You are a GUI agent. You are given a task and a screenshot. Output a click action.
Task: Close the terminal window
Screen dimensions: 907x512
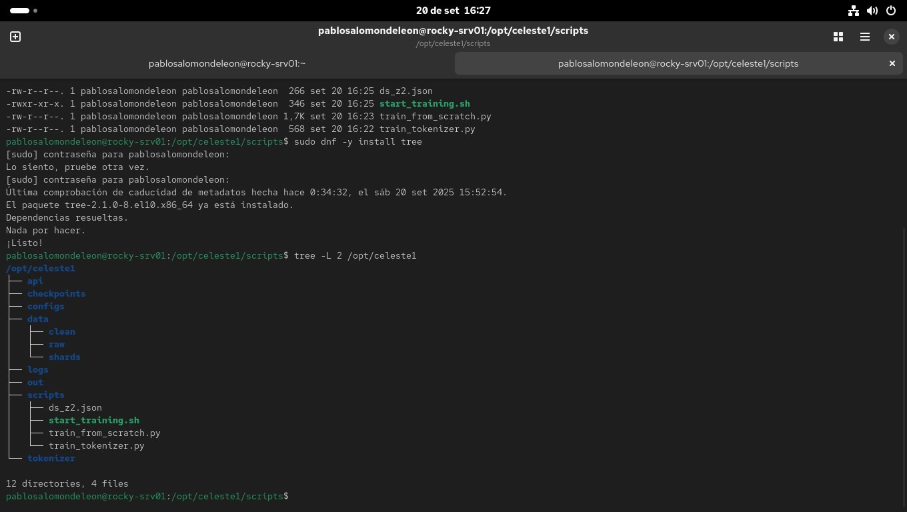coord(892,37)
